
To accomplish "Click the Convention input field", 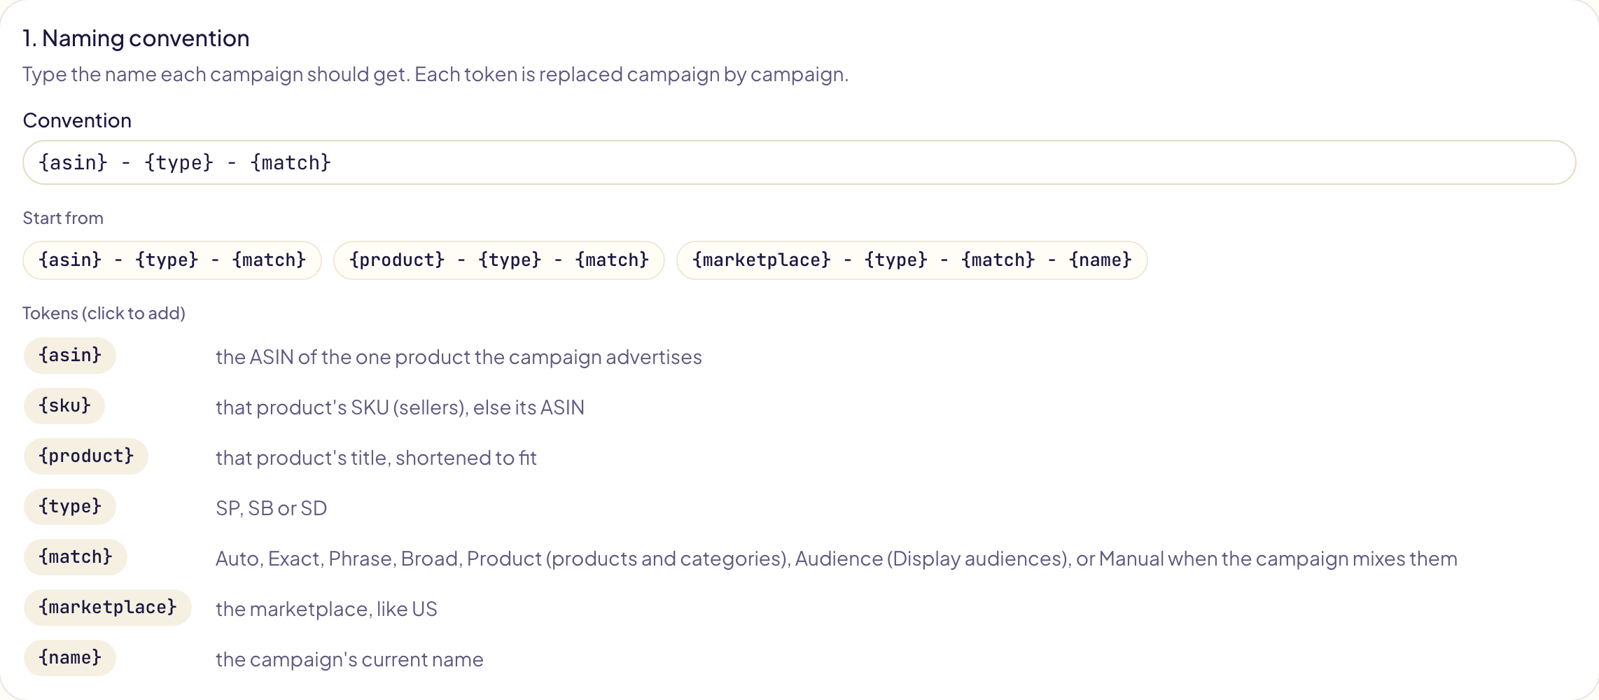I will pyautogui.click(x=799, y=162).
